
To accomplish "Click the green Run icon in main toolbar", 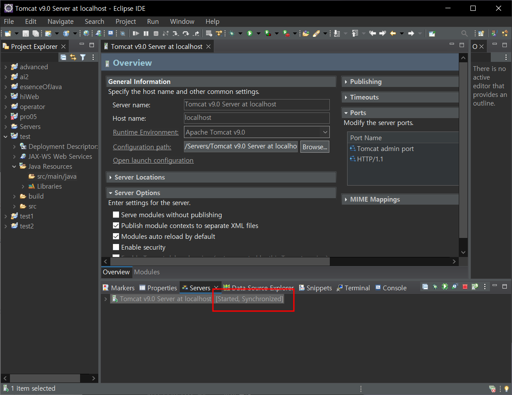I will coord(250,33).
